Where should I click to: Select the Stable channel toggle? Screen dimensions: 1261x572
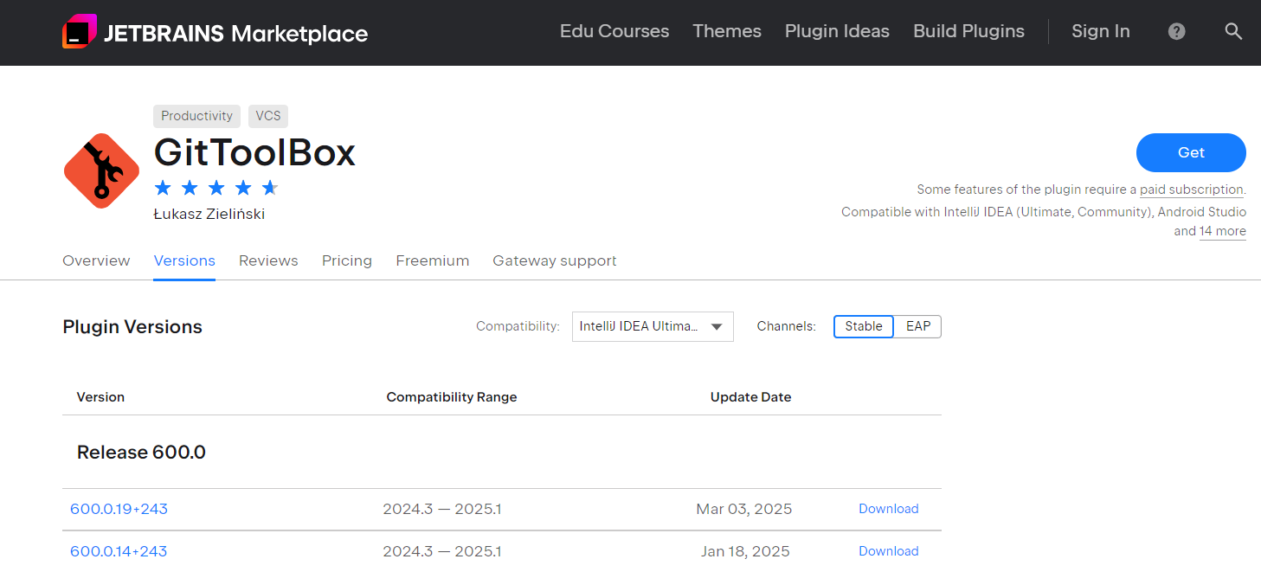coord(864,326)
